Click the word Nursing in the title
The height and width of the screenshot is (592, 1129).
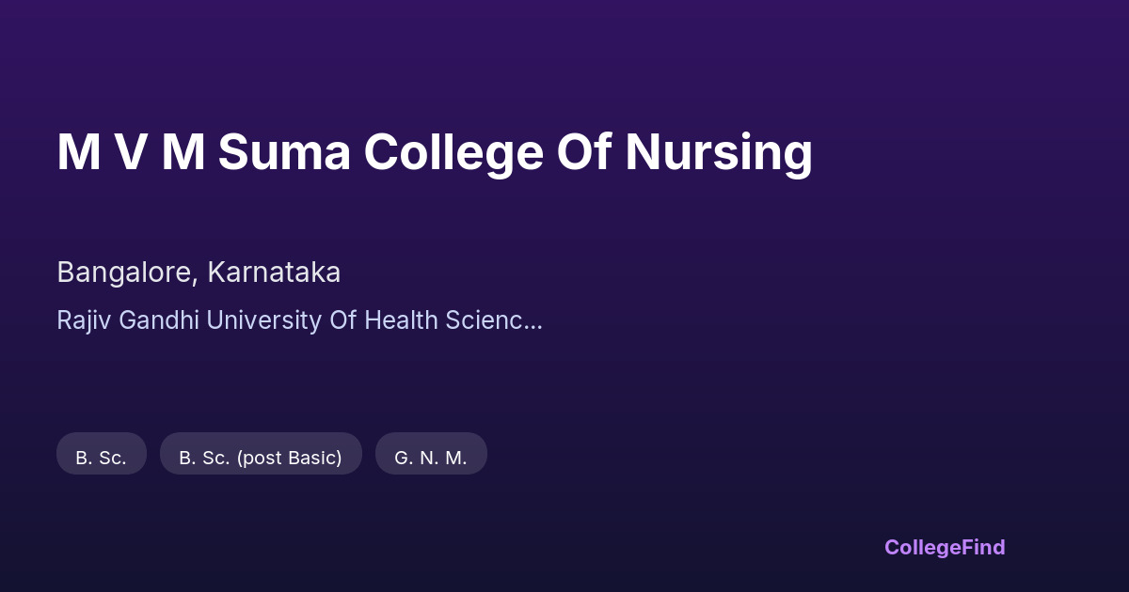click(x=718, y=152)
